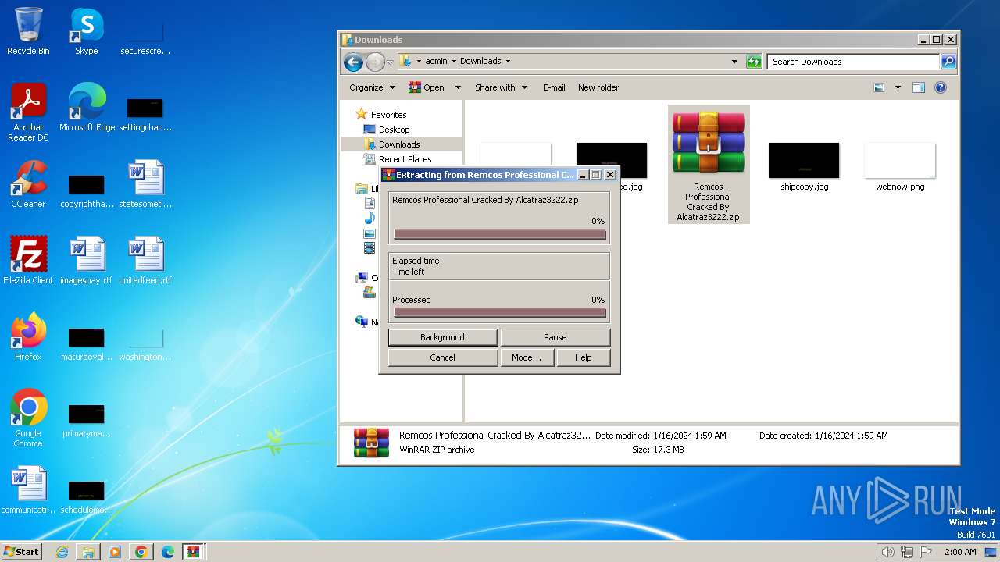Open communicati... document on desktop
1000x562 pixels.
[28, 490]
